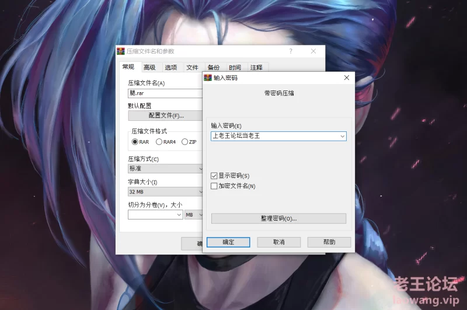Switch to the 注释 tab
Viewport: 467px width, 310px height.
256,68
